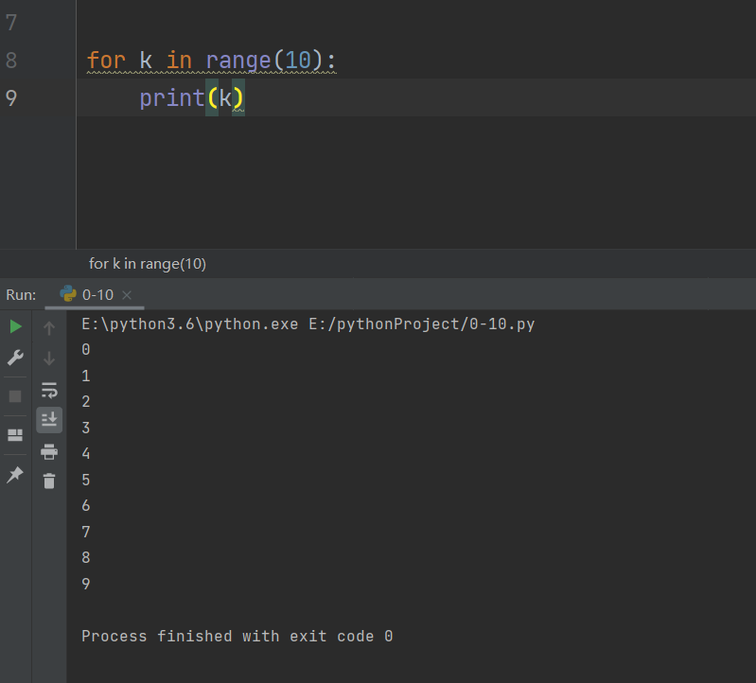Open the E:/pythonProject/0-10.py path in console
The height and width of the screenshot is (683, 756).
[421, 324]
